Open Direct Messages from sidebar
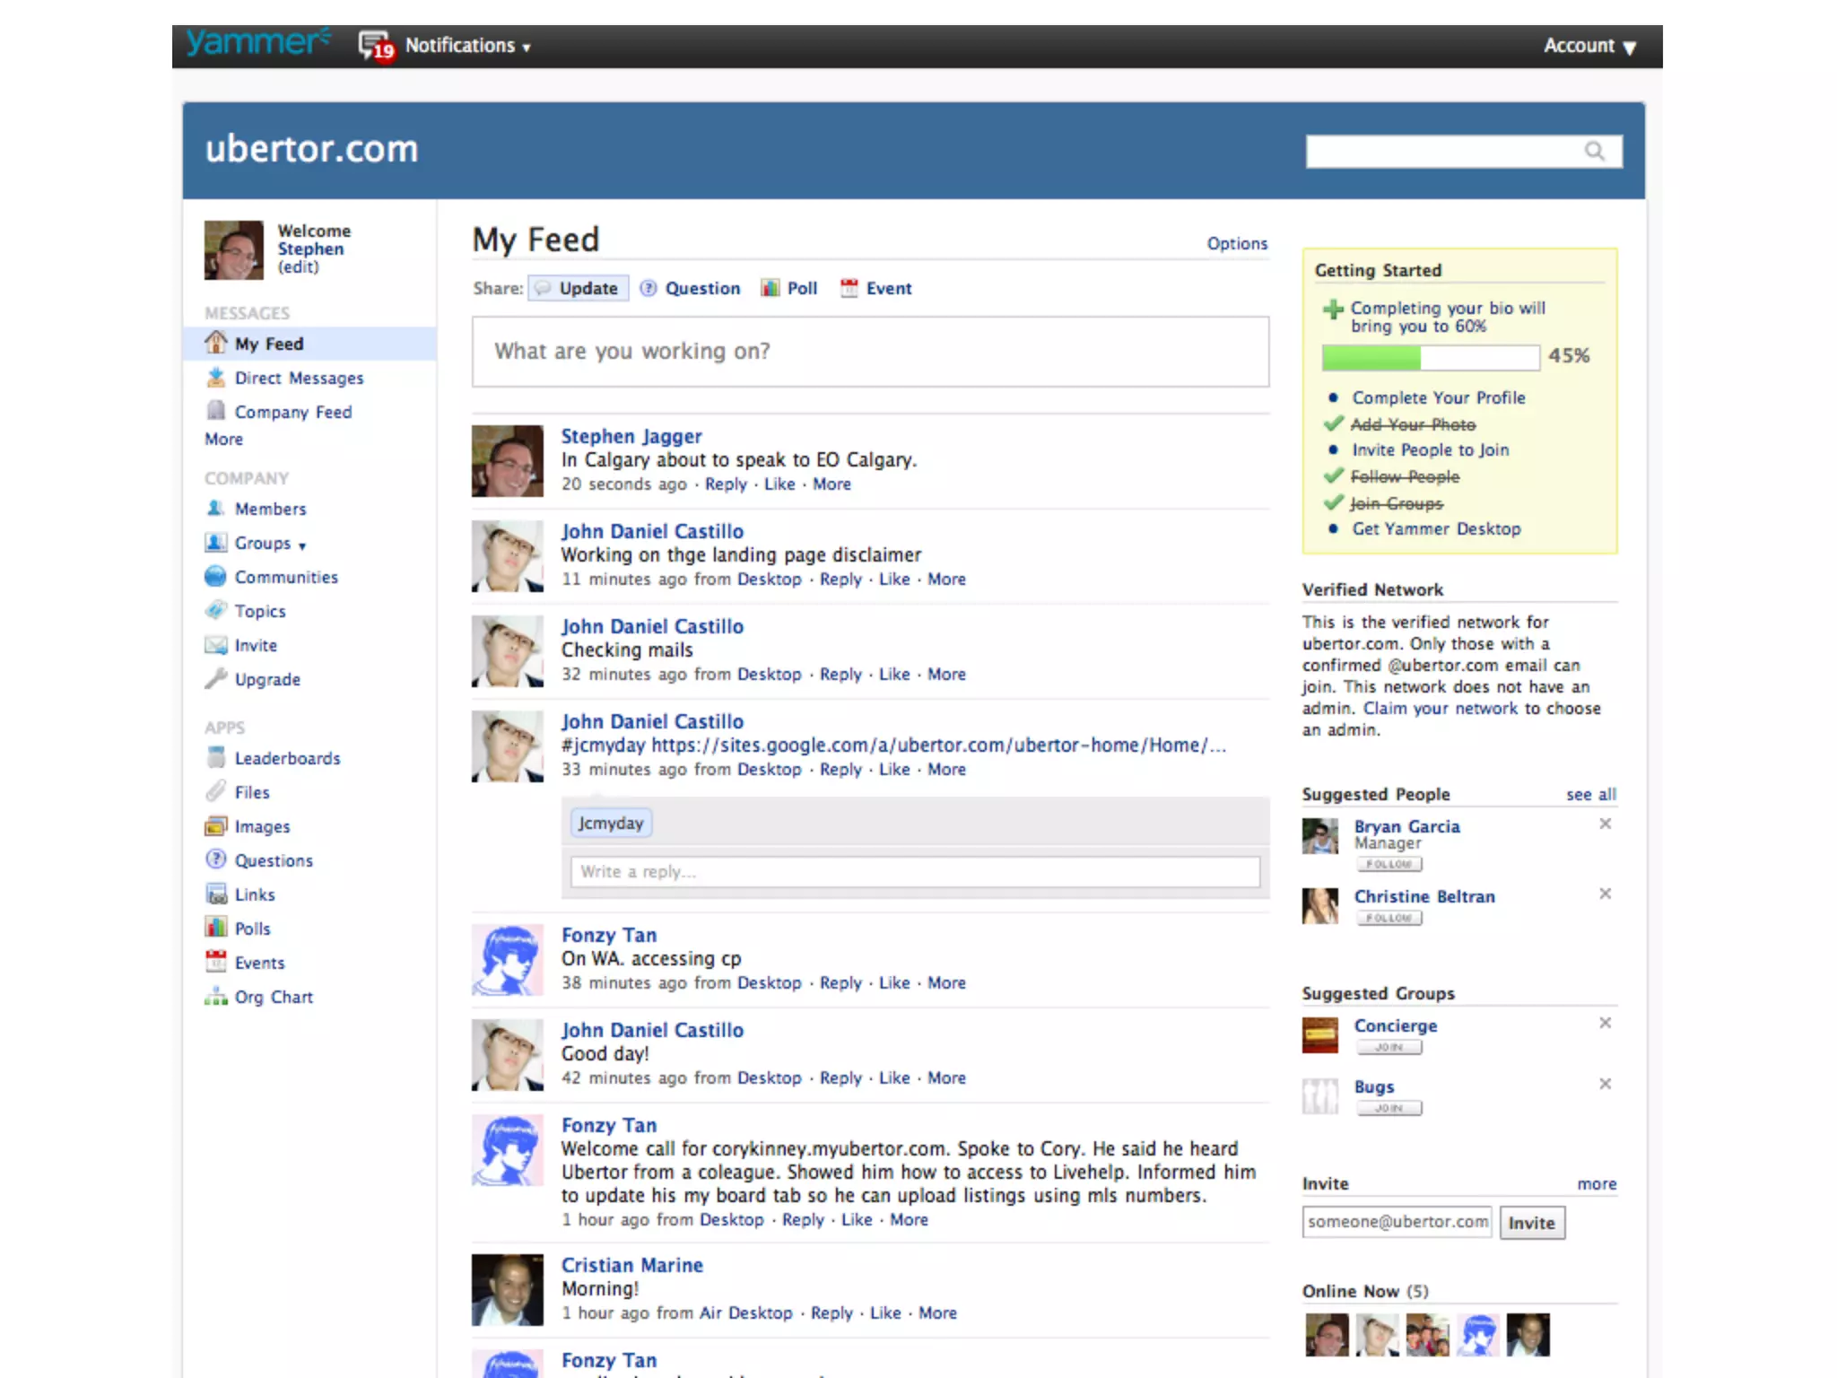This screenshot has width=1837, height=1378. pos(298,379)
